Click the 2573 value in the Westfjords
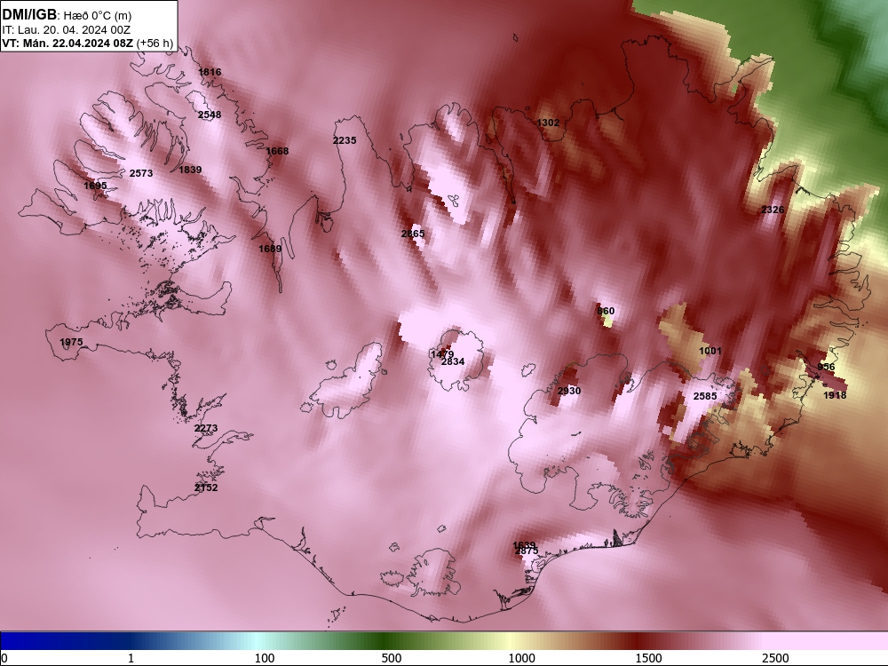888x666 pixels. 141,173
